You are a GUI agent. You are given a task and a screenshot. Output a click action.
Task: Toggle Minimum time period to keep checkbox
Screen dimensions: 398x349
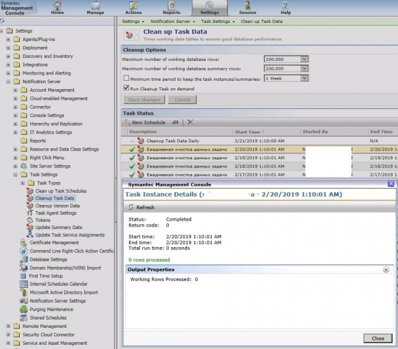click(x=126, y=78)
